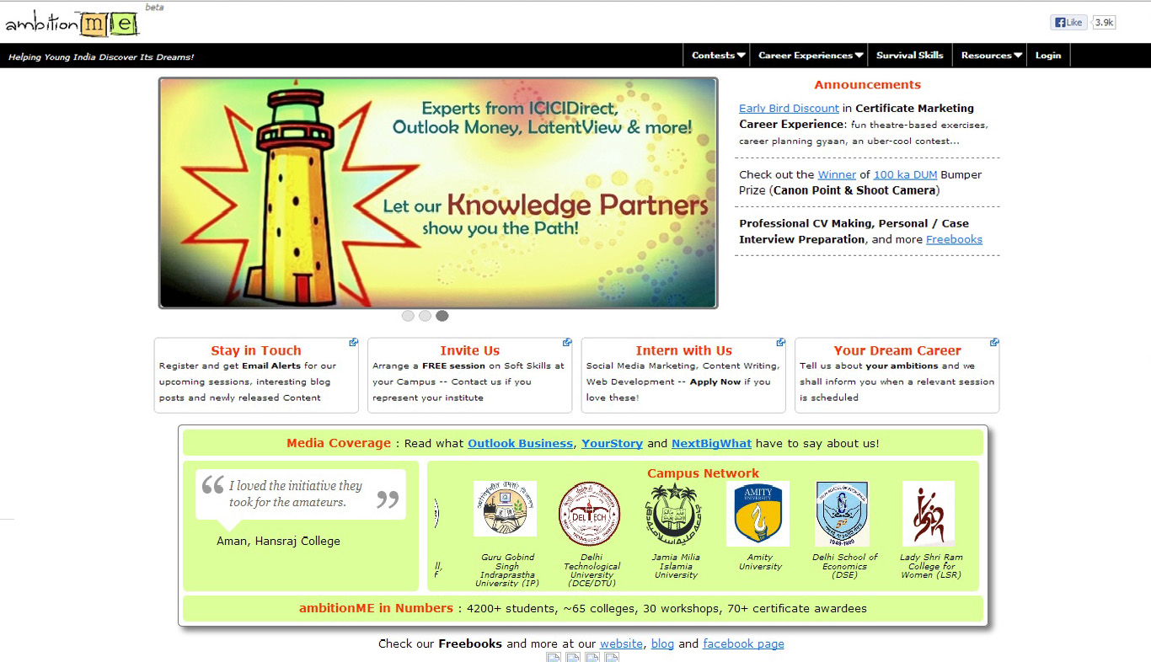Expand the Career Experiences dropdown menu
Image resolution: width=1151 pixels, height=662 pixels.
click(810, 56)
